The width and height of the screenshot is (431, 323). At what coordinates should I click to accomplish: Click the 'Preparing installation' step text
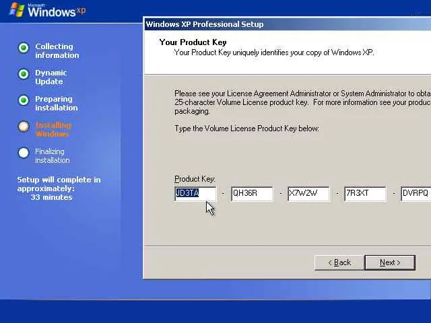coord(57,103)
